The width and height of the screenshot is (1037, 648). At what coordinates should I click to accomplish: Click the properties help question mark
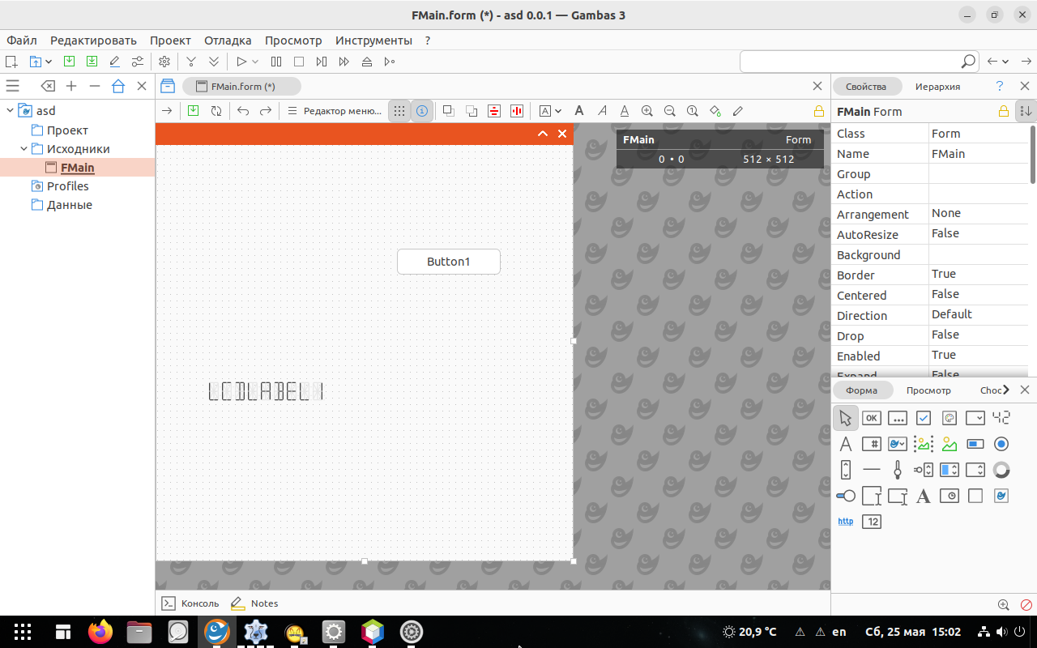pyautogui.click(x=1000, y=86)
